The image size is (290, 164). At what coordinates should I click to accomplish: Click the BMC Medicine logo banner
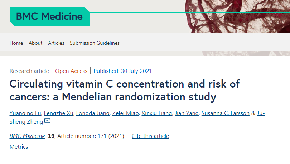coord(49,16)
